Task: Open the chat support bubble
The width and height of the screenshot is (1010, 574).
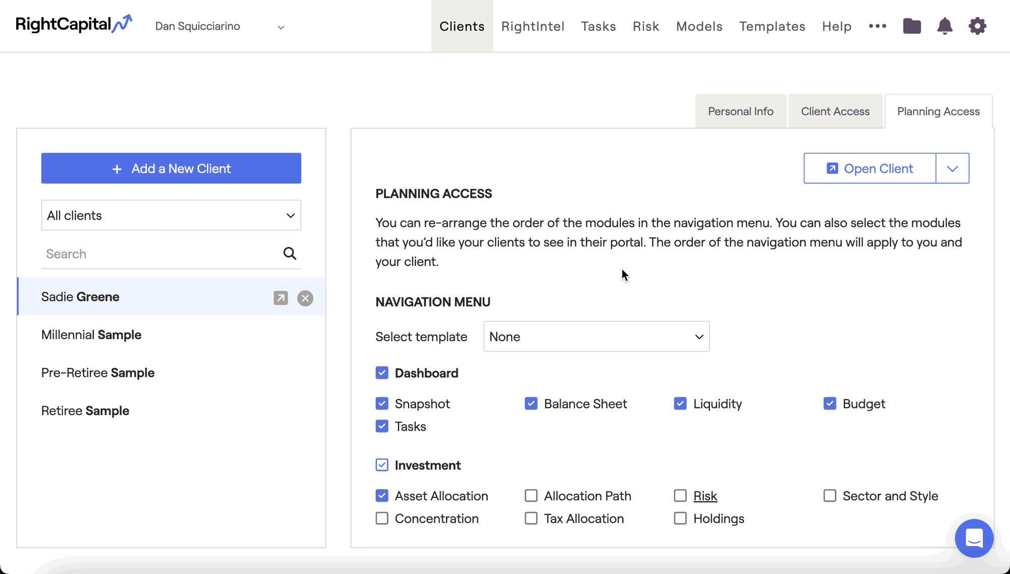Action: coord(974,538)
